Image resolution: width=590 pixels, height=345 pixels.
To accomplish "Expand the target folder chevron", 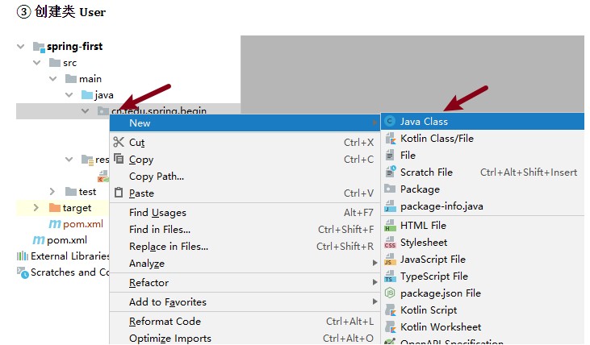I will pyautogui.click(x=36, y=207).
